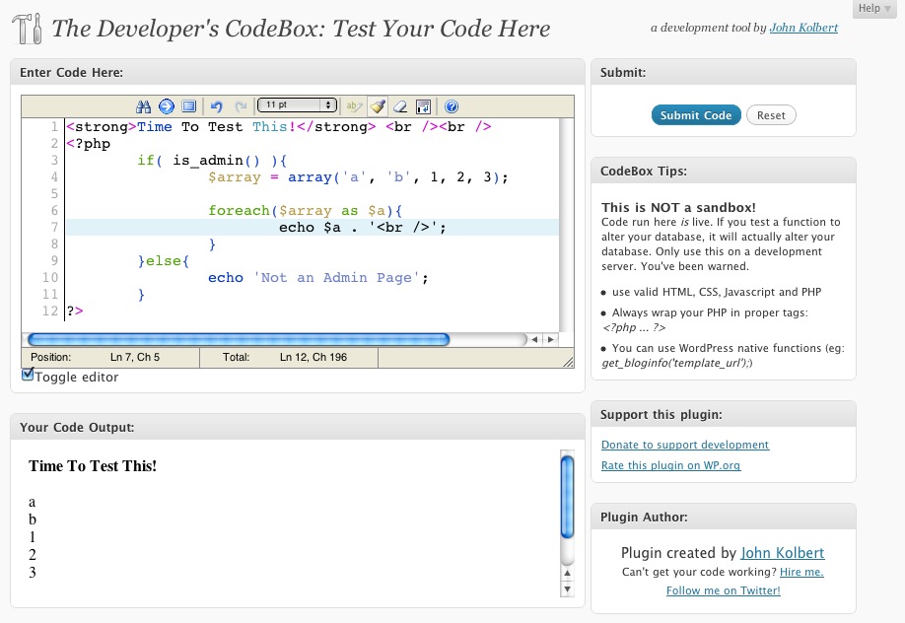This screenshot has width=905, height=623.
Task: Open editor help question mark icon
Action: pyautogui.click(x=452, y=106)
